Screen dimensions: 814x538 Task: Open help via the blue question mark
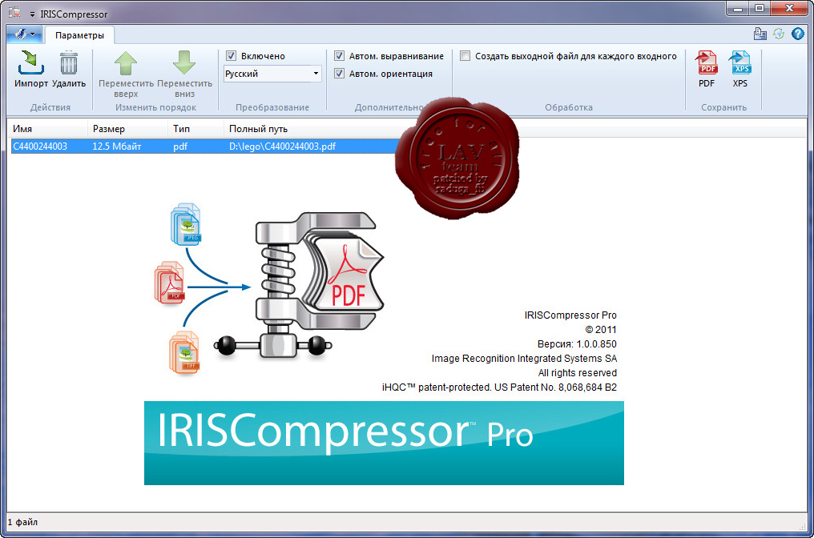pos(797,34)
